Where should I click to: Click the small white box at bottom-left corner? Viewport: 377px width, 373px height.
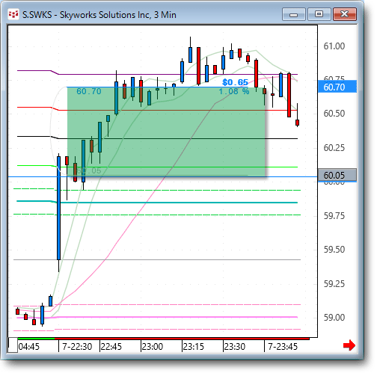click(x=13, y=345)
